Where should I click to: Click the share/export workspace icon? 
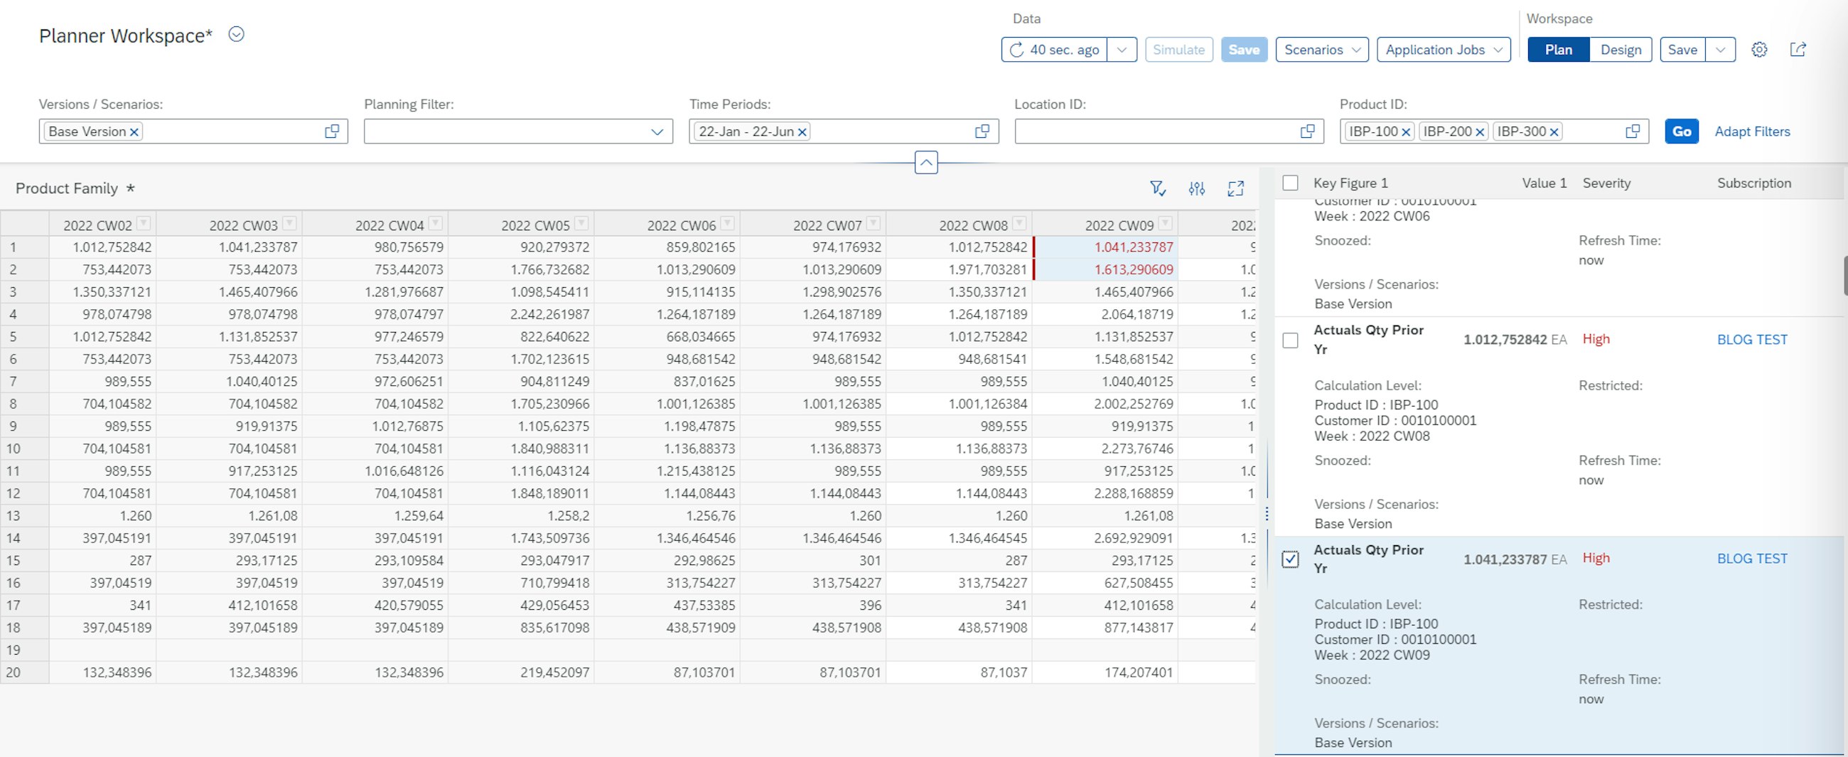[x=1798, y=50]
